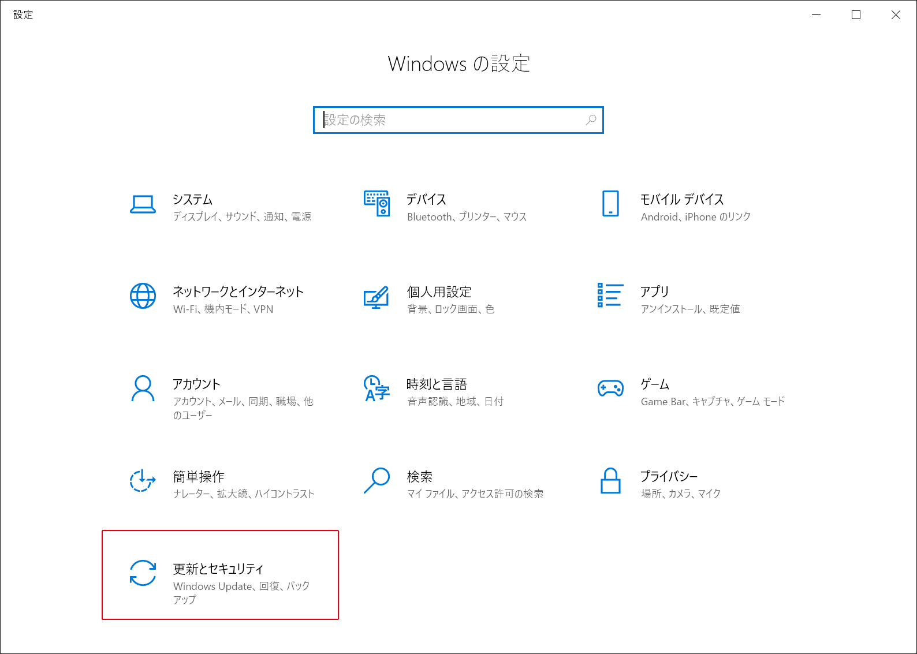917x654 pixels.
Task: Select the ゲーム settings title
Action: point(655,384)
